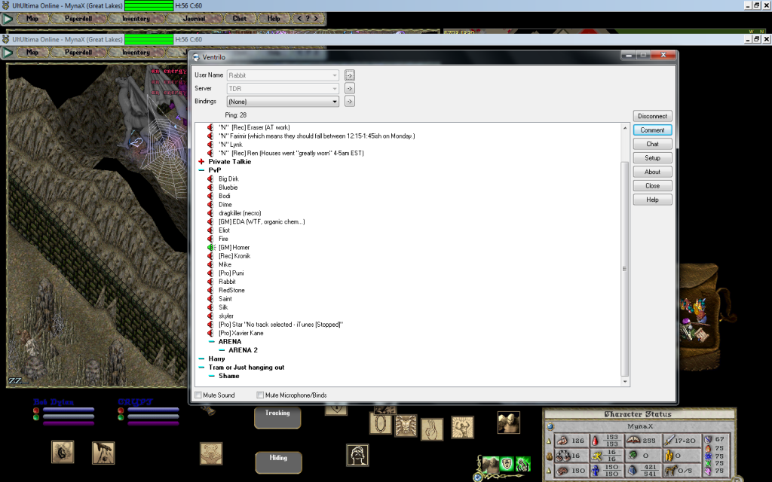Click the head profile icon right of Hiding

(x=357, y=456)
